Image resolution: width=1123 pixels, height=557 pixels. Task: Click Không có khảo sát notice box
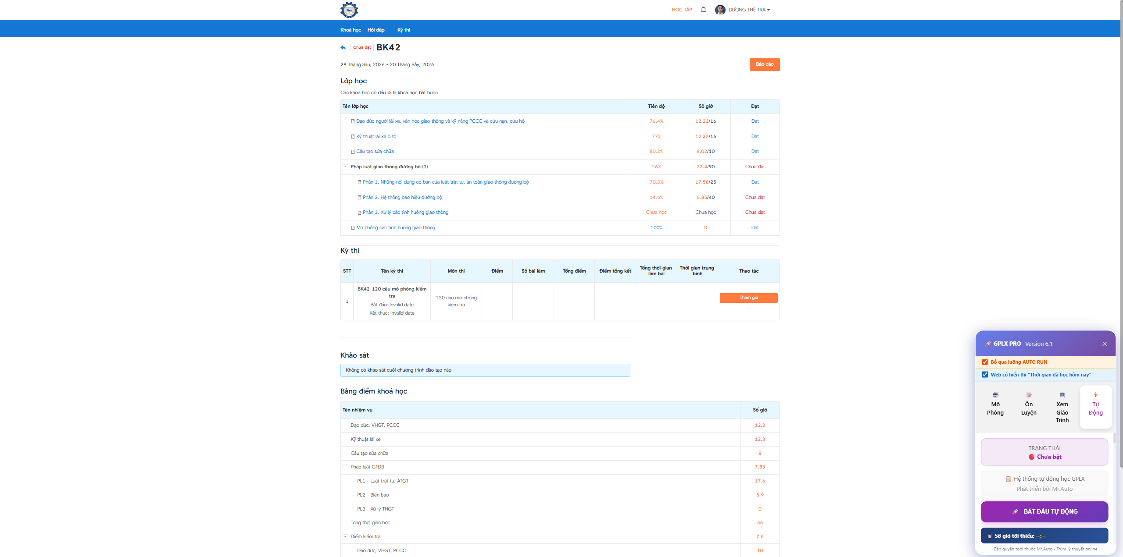coord(485,370)
